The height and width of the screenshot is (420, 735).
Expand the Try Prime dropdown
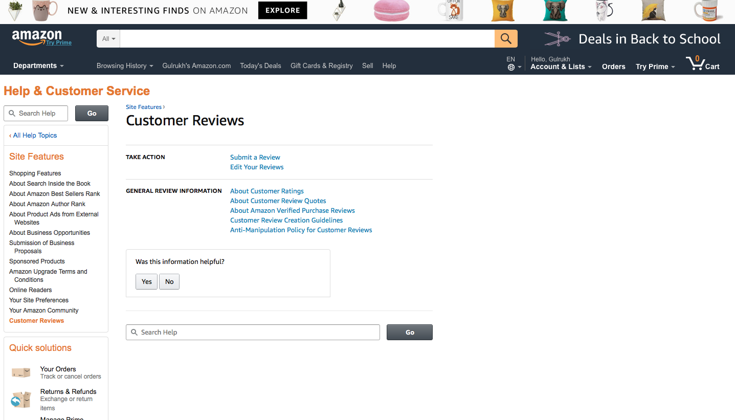[655, 67]
